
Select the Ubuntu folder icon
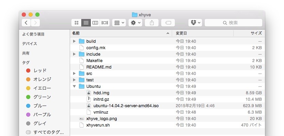coord(82,86)
